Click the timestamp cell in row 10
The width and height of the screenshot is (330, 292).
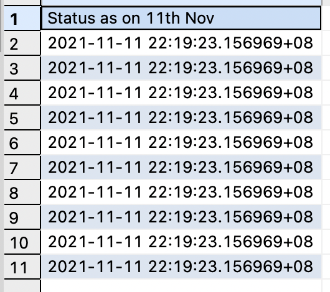coord(181,242)
